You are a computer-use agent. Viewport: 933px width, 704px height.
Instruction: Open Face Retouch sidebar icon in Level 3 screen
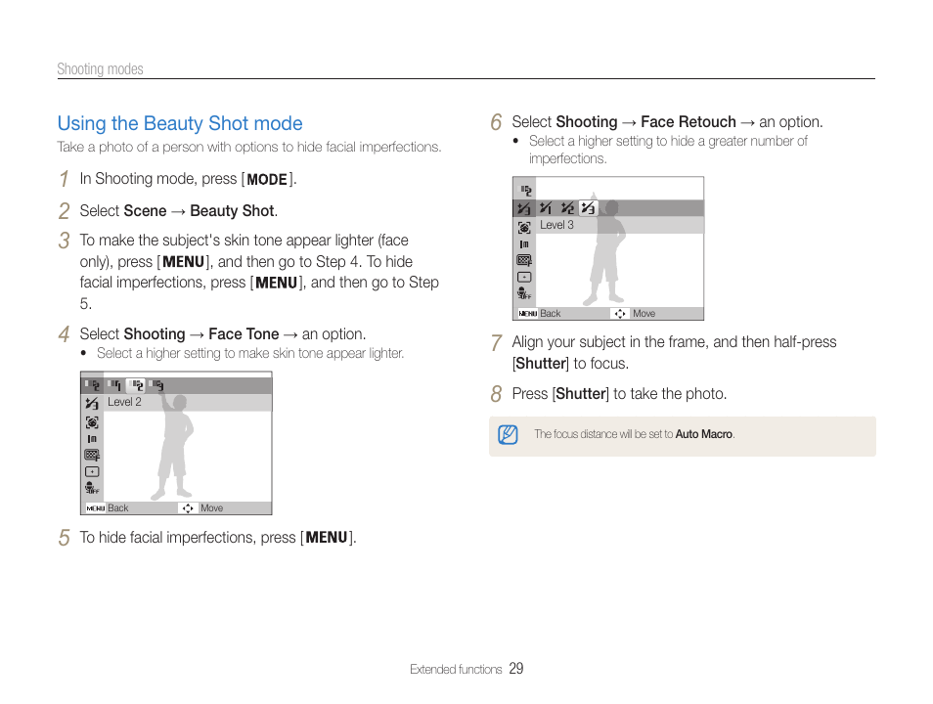tap(523, 208)
